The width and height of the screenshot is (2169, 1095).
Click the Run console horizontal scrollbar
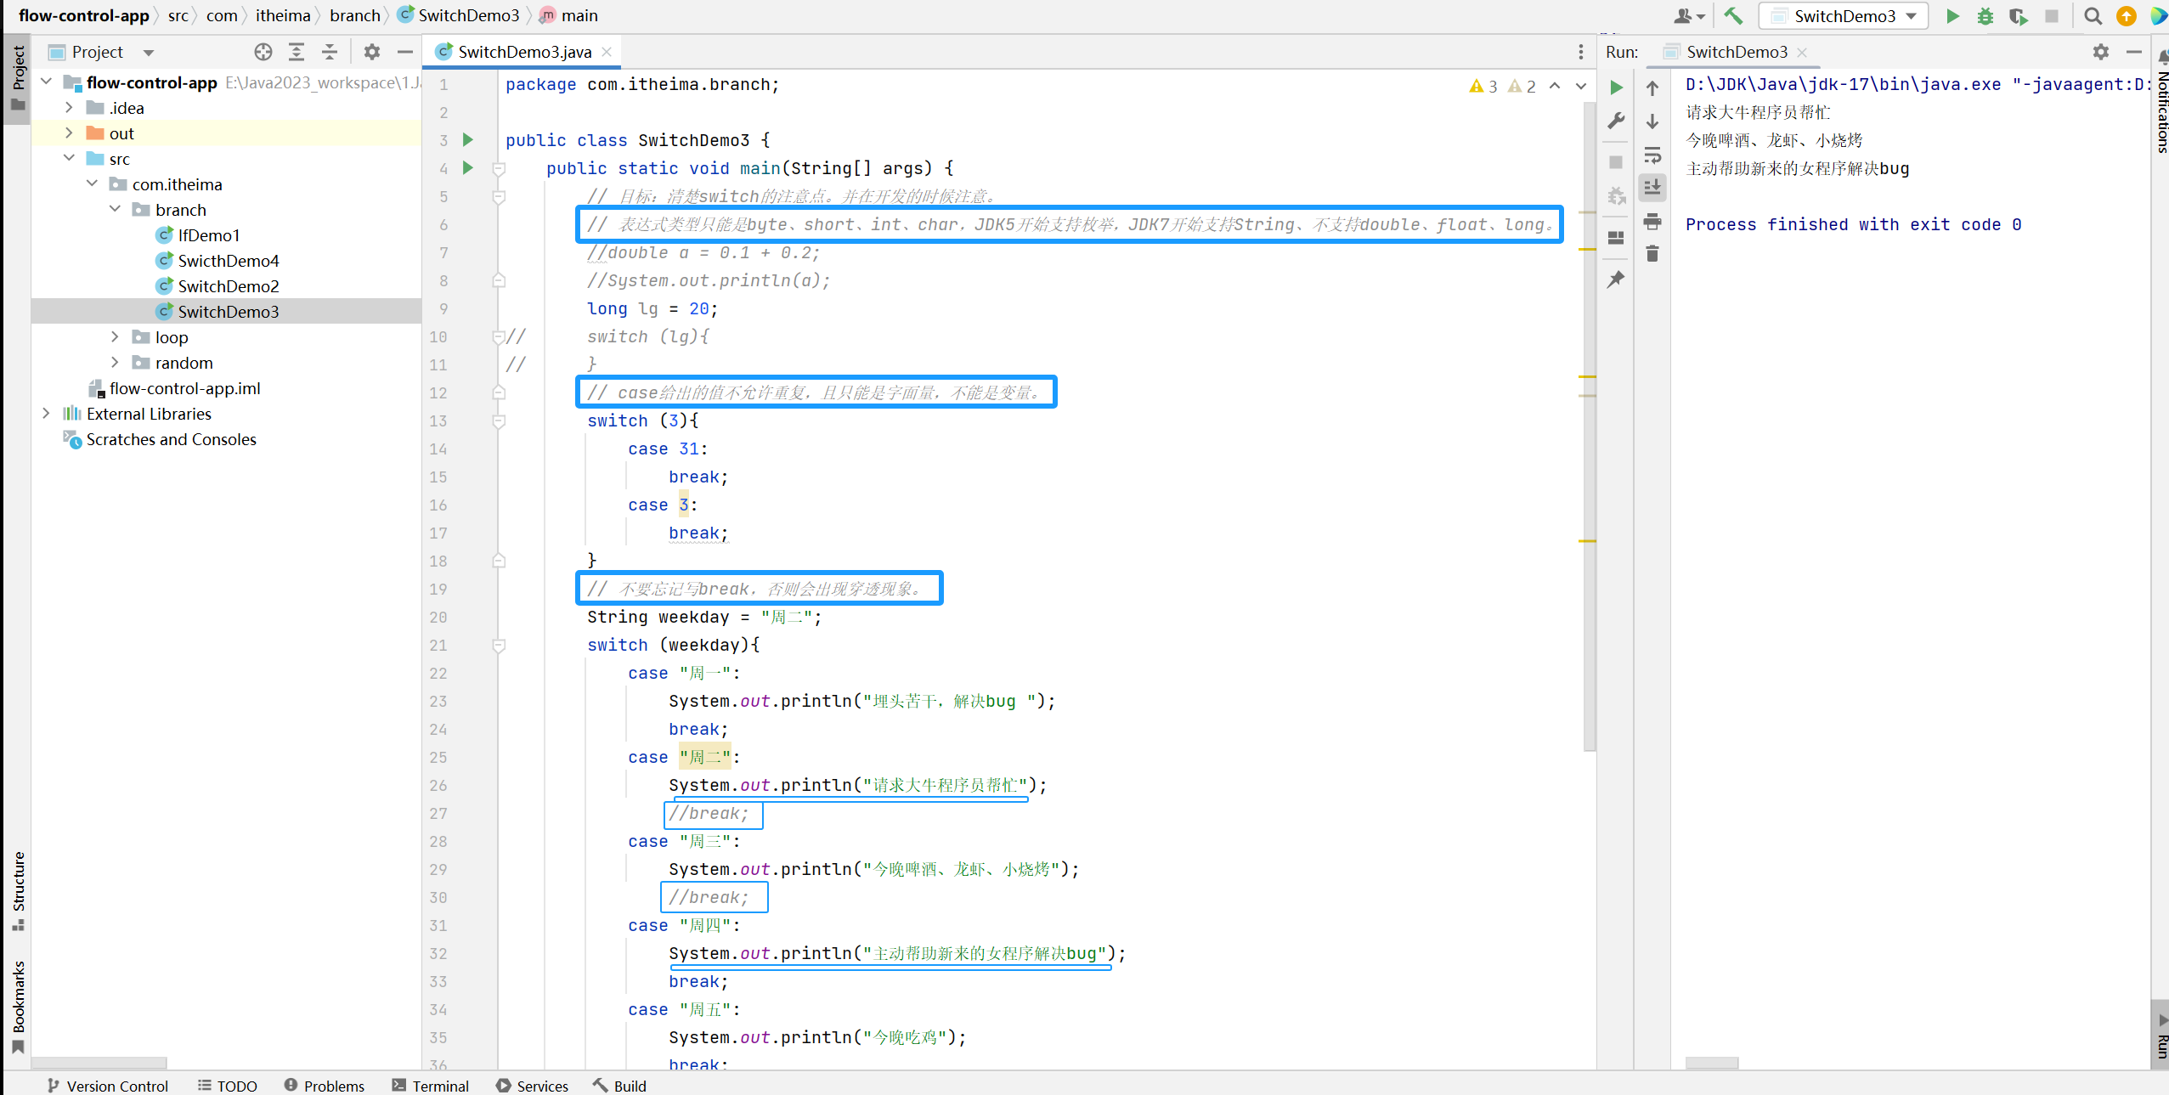point(1711,1063)
